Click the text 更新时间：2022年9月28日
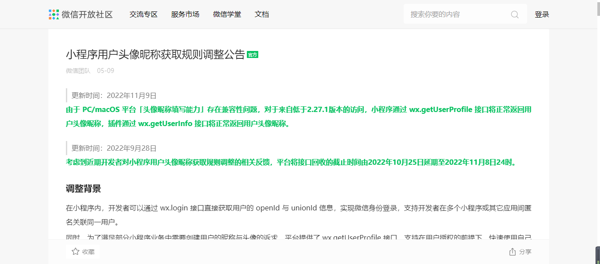Screen dimensions: 600x264 114,148
